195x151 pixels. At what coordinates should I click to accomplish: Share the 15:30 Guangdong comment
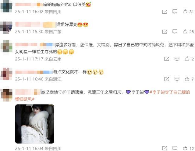[165, 32]
